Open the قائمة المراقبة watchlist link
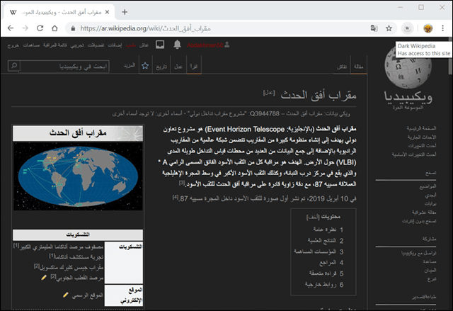 55,45
